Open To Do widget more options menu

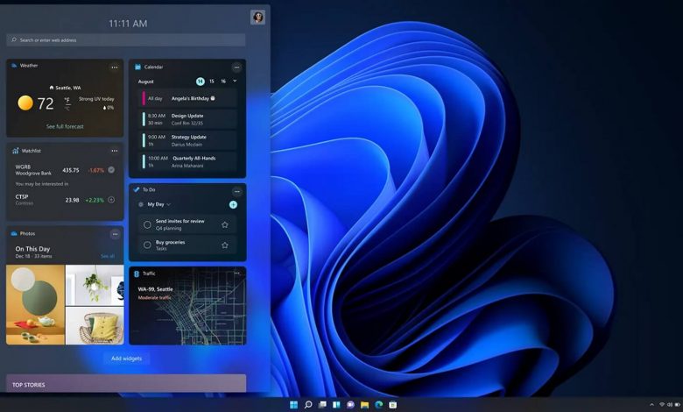click(237, 191)
